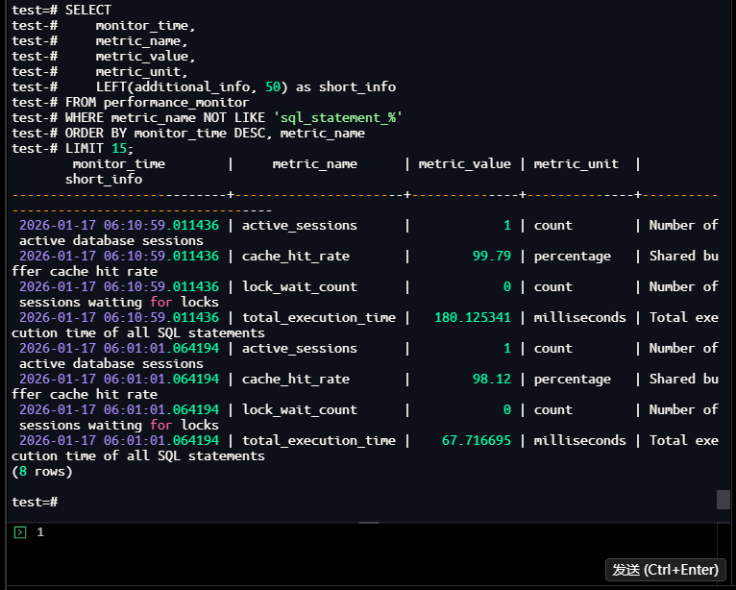Click the last empty test=# prompt
This screenshot has height=590, width=736.
tap(35, 502)
